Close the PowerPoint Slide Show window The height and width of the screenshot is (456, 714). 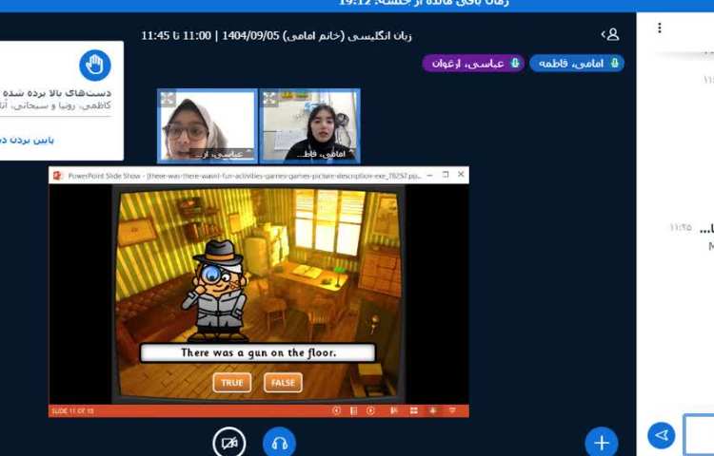[461, 175]
